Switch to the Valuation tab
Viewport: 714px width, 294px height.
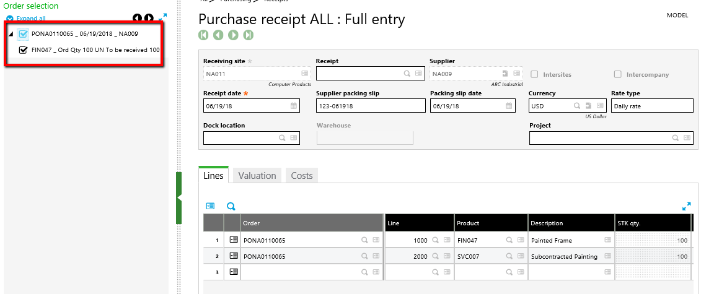pyautogui.click(x=257, y=176)
